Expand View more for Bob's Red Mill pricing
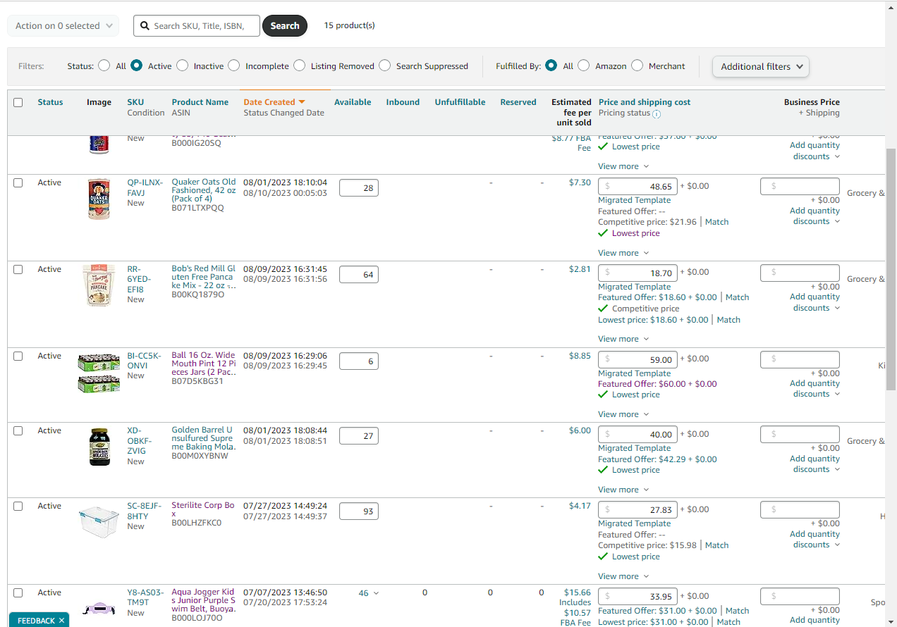 [623, 339]
